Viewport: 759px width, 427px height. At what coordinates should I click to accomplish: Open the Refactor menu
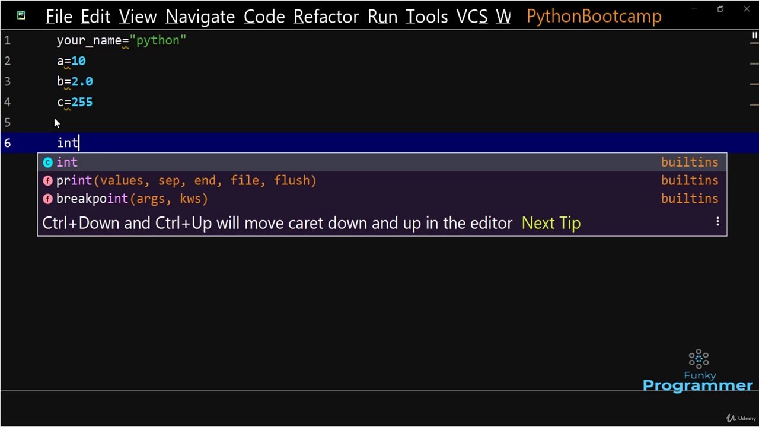326,17
